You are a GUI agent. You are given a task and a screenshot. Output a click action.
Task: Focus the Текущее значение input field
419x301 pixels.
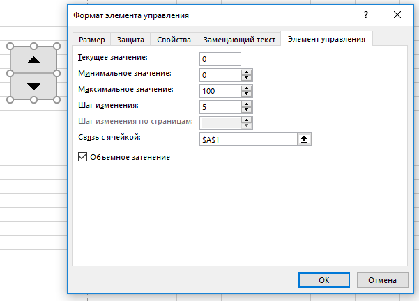(220, 59)
